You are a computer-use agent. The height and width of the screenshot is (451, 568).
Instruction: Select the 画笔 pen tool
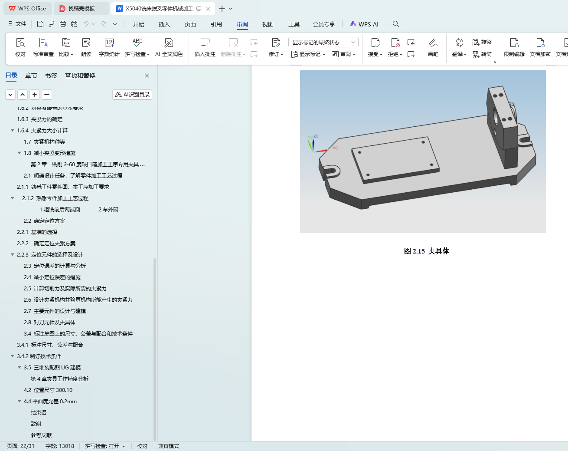tap(433, 47)
